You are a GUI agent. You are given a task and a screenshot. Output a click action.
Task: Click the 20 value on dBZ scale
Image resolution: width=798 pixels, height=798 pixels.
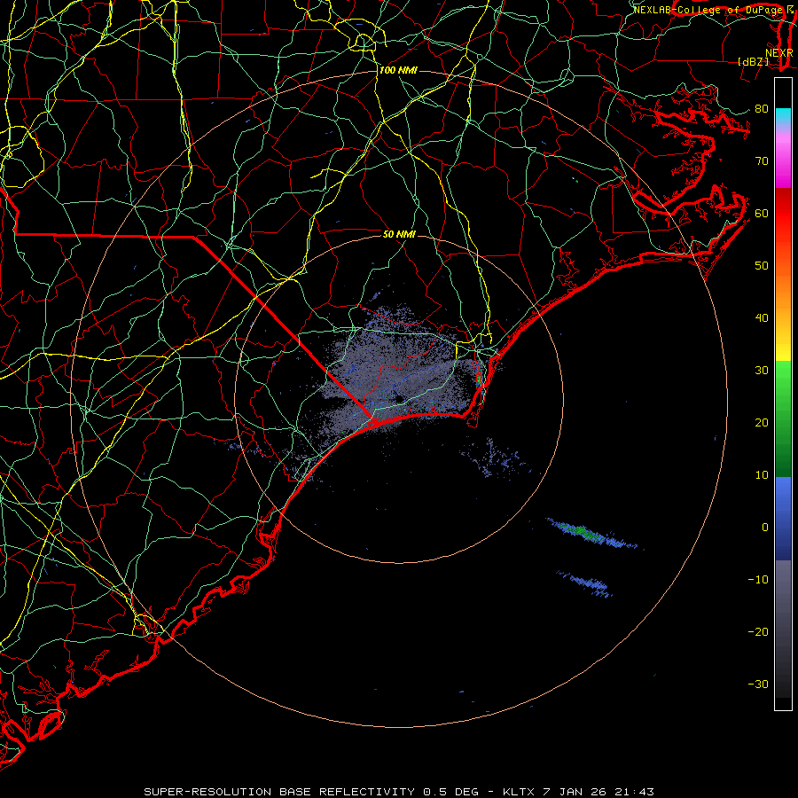762,422
